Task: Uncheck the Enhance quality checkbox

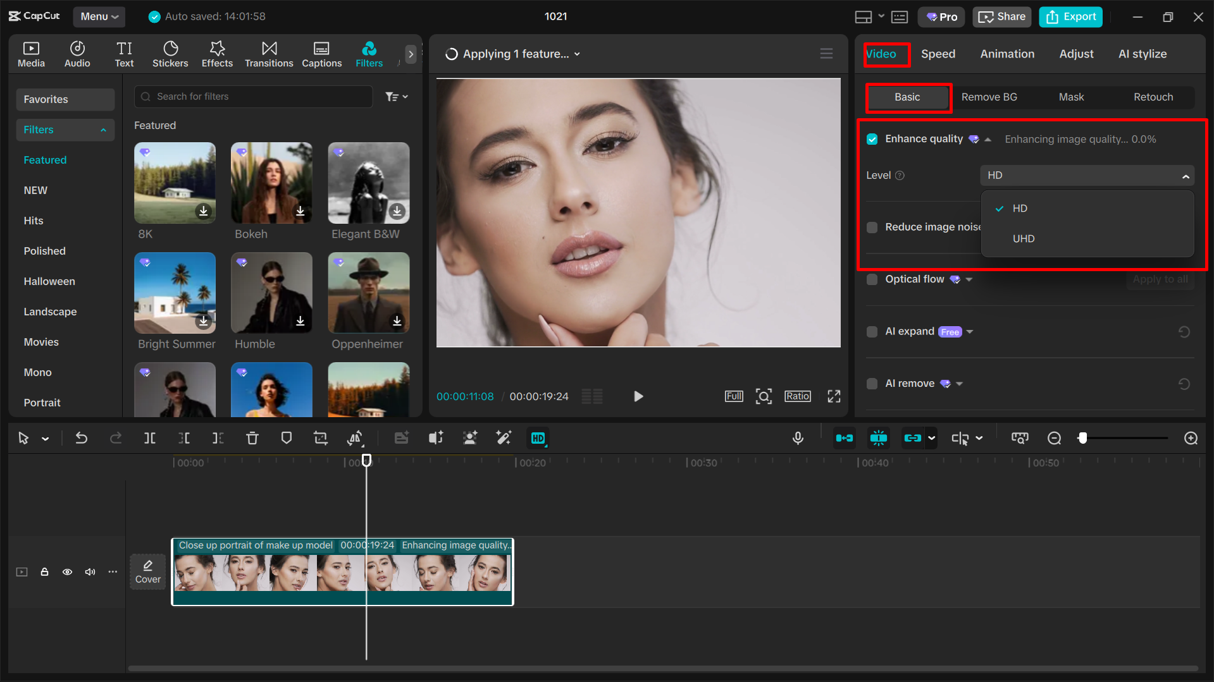Action: (872, 139)
